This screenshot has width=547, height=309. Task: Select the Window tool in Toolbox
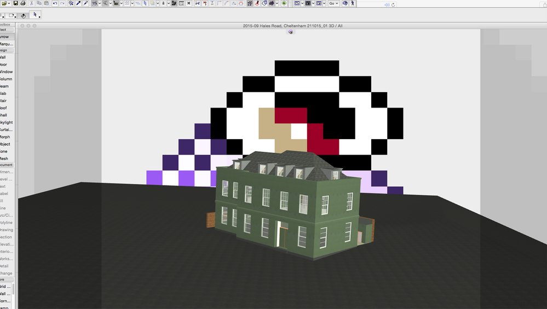[7, 72]
